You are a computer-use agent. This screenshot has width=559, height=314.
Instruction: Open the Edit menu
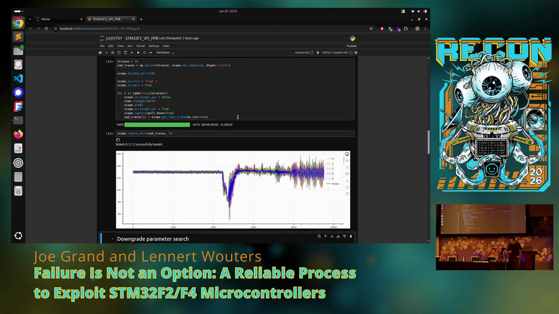coord(111,46)
